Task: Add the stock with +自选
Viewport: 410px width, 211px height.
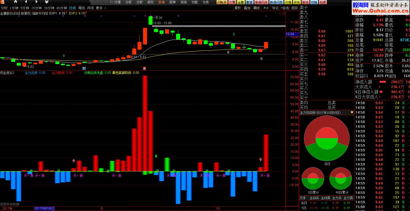Action: pyautogui.click(x=285, y=8)
